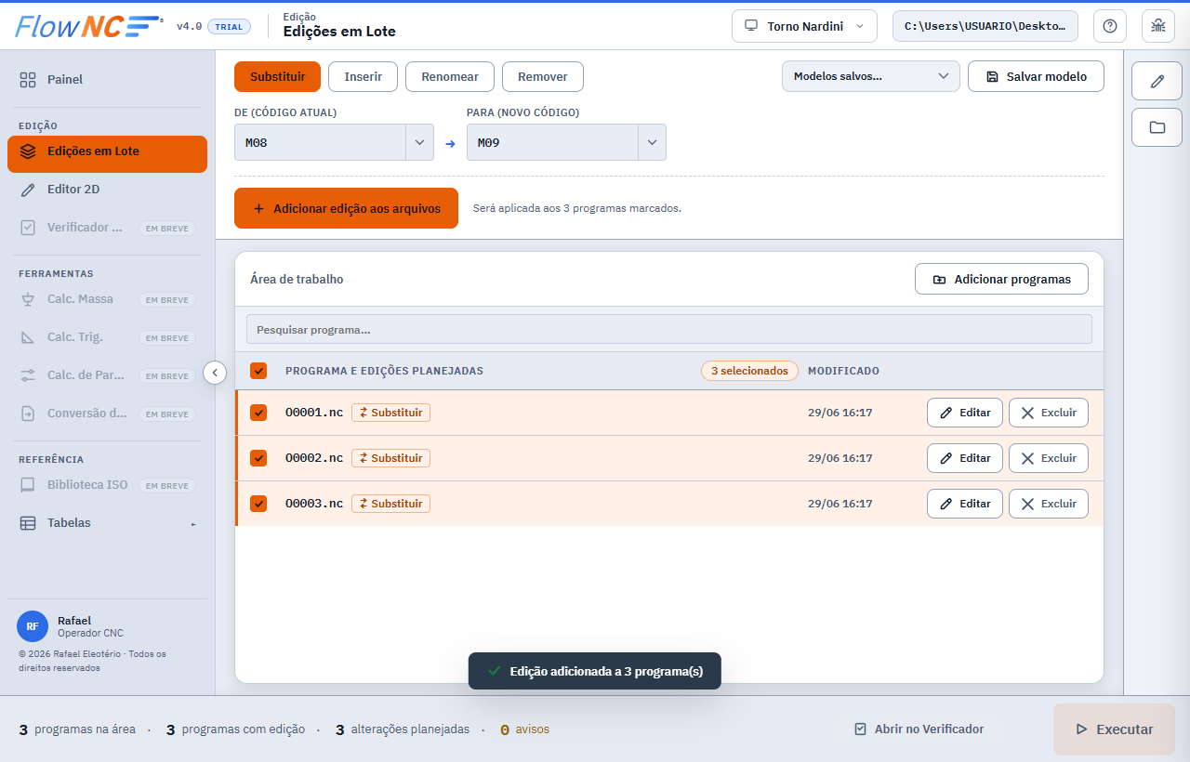Click the Edição adicionada toast notification

tap(595, 671)
